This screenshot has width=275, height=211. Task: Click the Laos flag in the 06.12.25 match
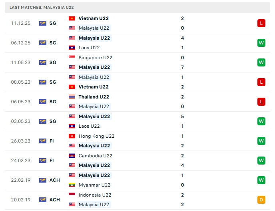[72, 48]
